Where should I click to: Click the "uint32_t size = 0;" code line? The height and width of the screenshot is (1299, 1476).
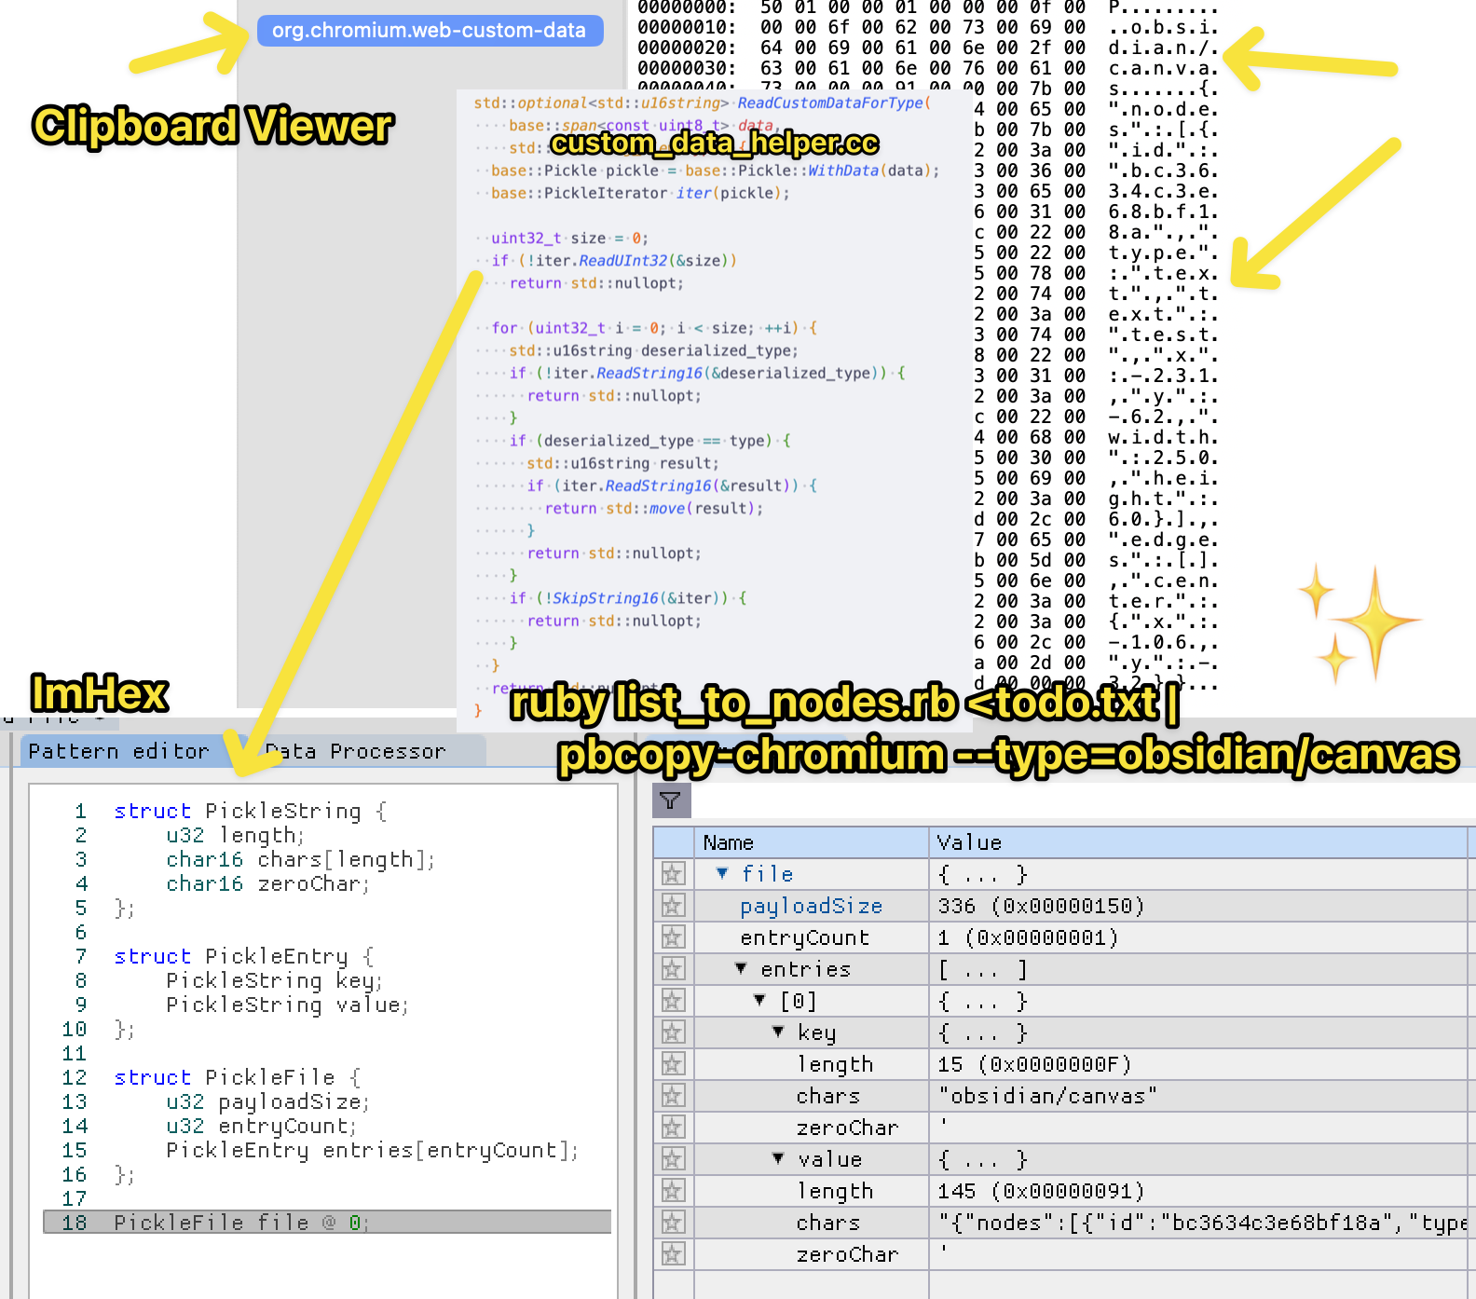pyautogui.click(x=569, y=239)
